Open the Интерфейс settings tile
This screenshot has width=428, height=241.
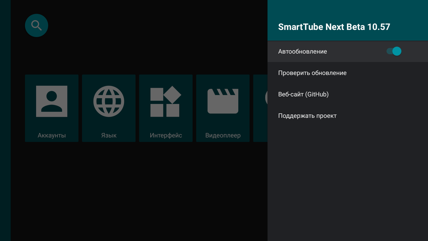[x=166, y=108]
